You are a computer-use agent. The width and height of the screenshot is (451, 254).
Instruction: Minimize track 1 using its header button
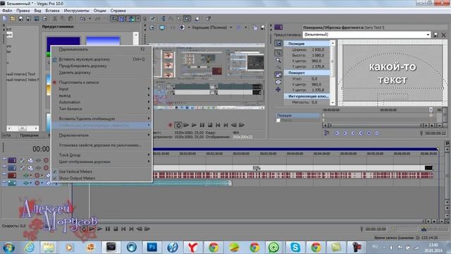point(4,159)
